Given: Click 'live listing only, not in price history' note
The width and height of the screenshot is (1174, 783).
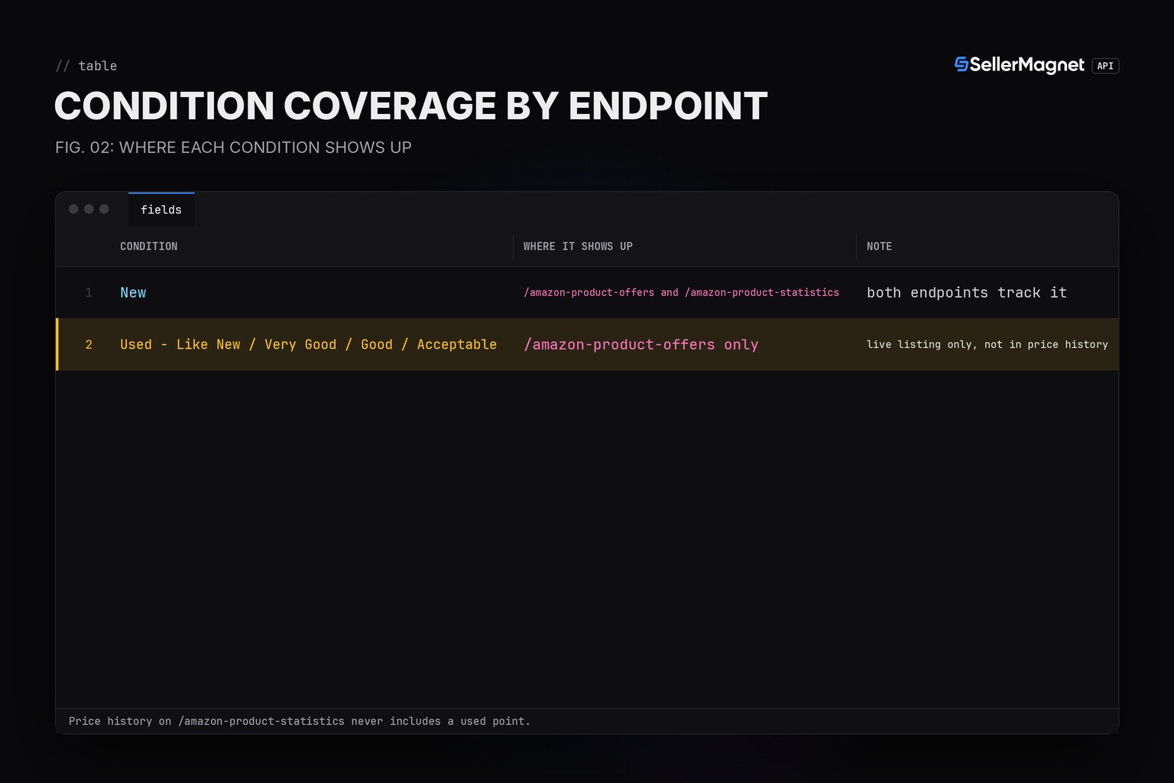Looking at the screenshot, I should 987,344.
